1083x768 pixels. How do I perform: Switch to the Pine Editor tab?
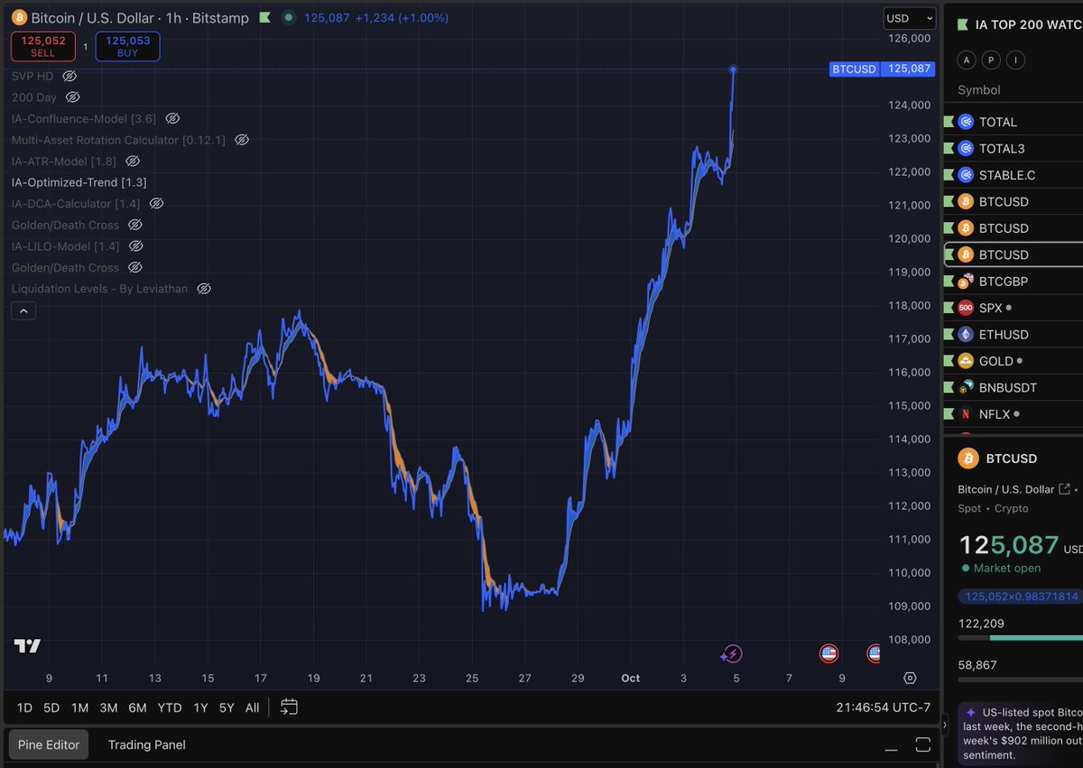coord(48,745)
